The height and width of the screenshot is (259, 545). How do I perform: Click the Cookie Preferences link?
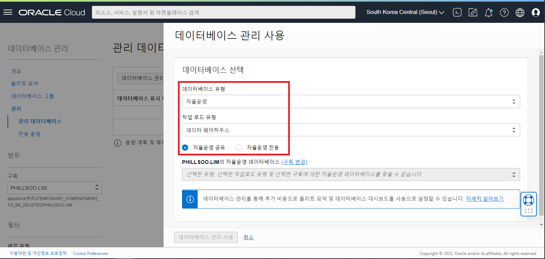[91, 254]
